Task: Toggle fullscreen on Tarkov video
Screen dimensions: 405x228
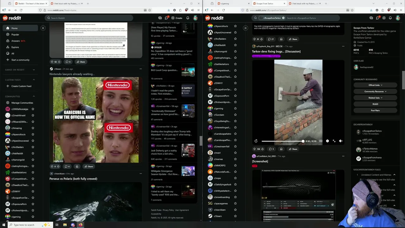Action: click(334, 141)
